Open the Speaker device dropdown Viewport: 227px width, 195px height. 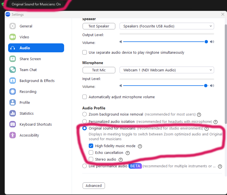click(x=167, y=26)
